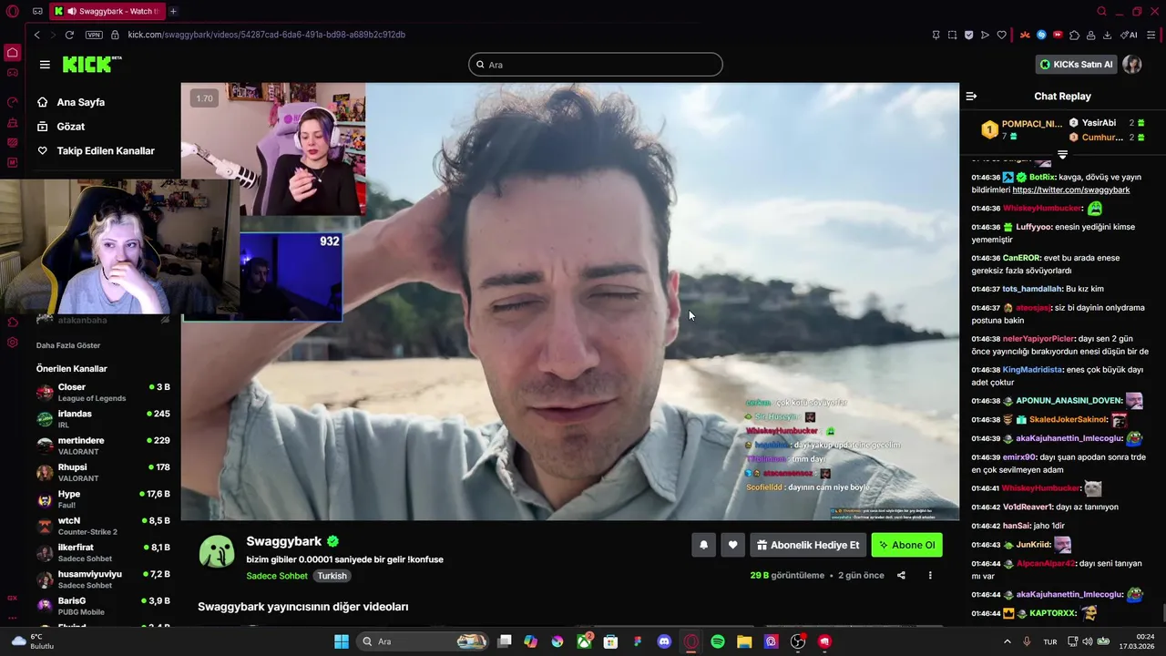Expand the gift leaderboard handle
The image size is (1166, 656).
(x=1062, y=154)
